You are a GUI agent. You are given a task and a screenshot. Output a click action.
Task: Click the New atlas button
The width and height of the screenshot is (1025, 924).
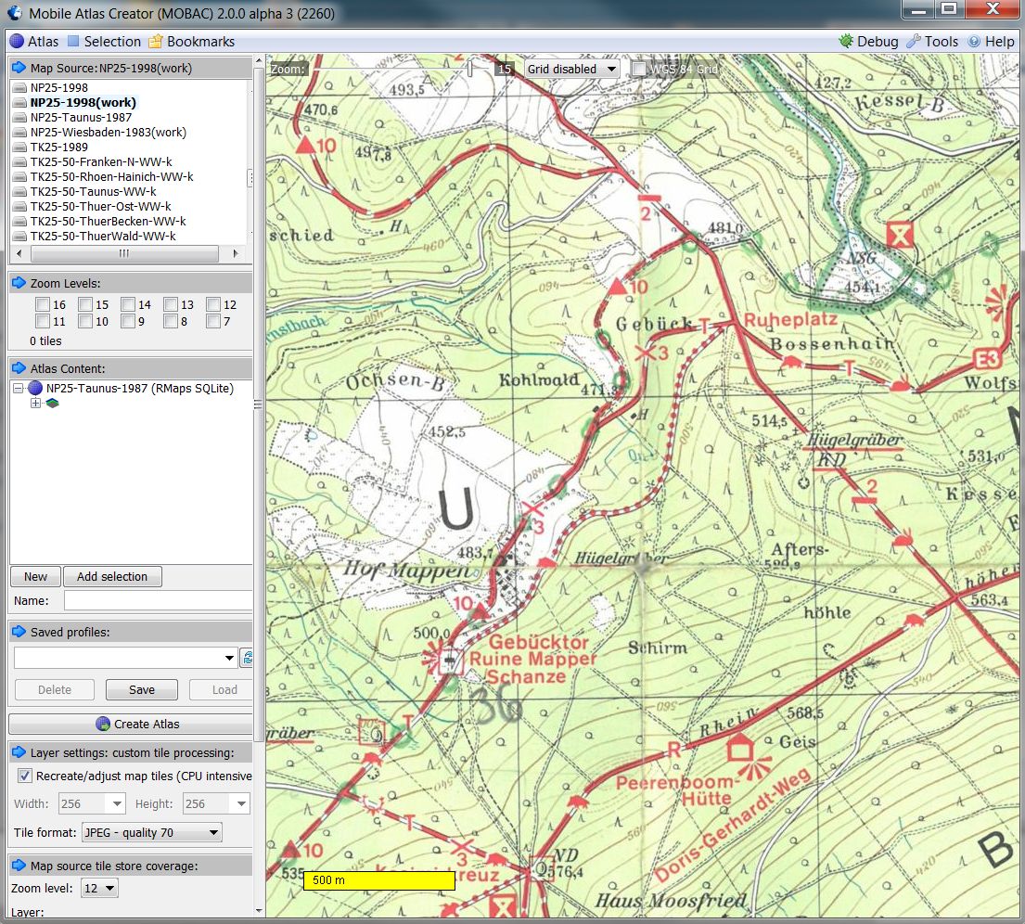[35, 577]
